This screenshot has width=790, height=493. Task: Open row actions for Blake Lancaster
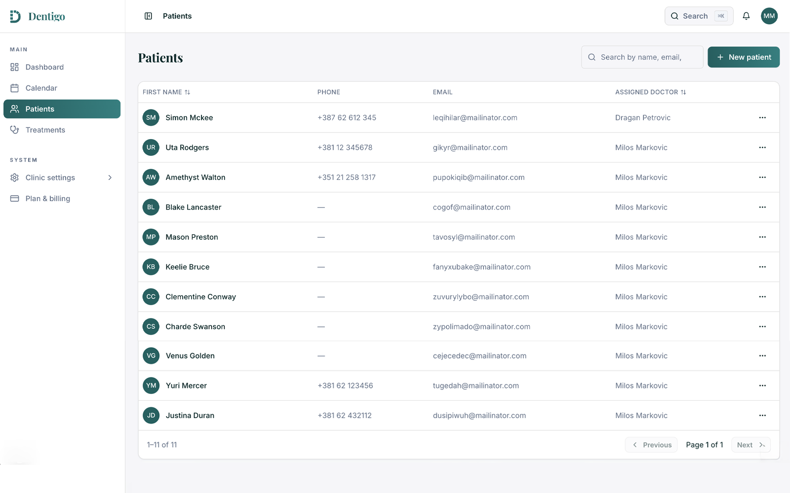point(762,207)
